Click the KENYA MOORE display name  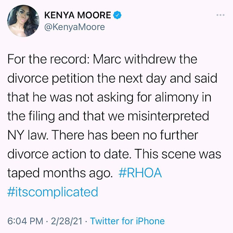(x=78, y=15)
